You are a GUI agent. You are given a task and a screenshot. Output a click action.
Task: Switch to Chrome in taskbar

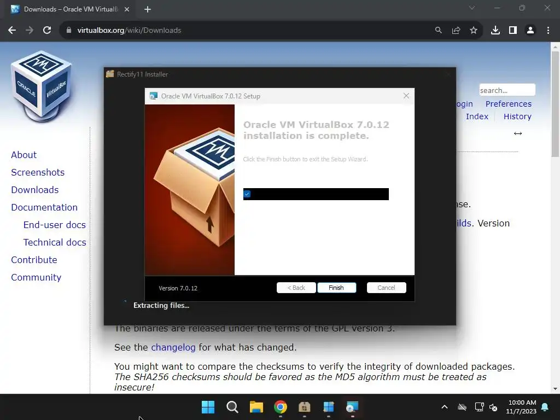(281, 407)
